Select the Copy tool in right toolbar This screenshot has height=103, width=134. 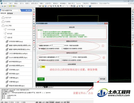[x=133, y=12]
